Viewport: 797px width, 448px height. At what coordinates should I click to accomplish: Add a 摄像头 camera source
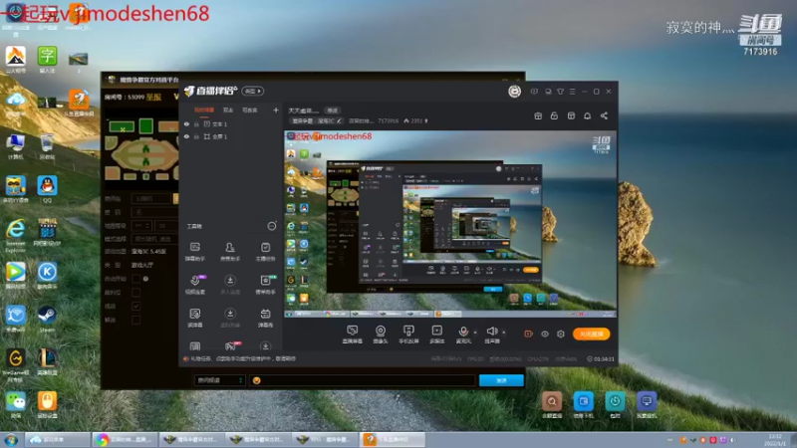(x=381, y=335)
